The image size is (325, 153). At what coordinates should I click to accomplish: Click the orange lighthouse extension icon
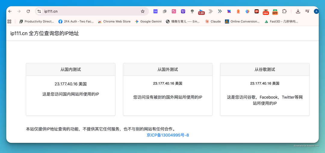[238, 11]
